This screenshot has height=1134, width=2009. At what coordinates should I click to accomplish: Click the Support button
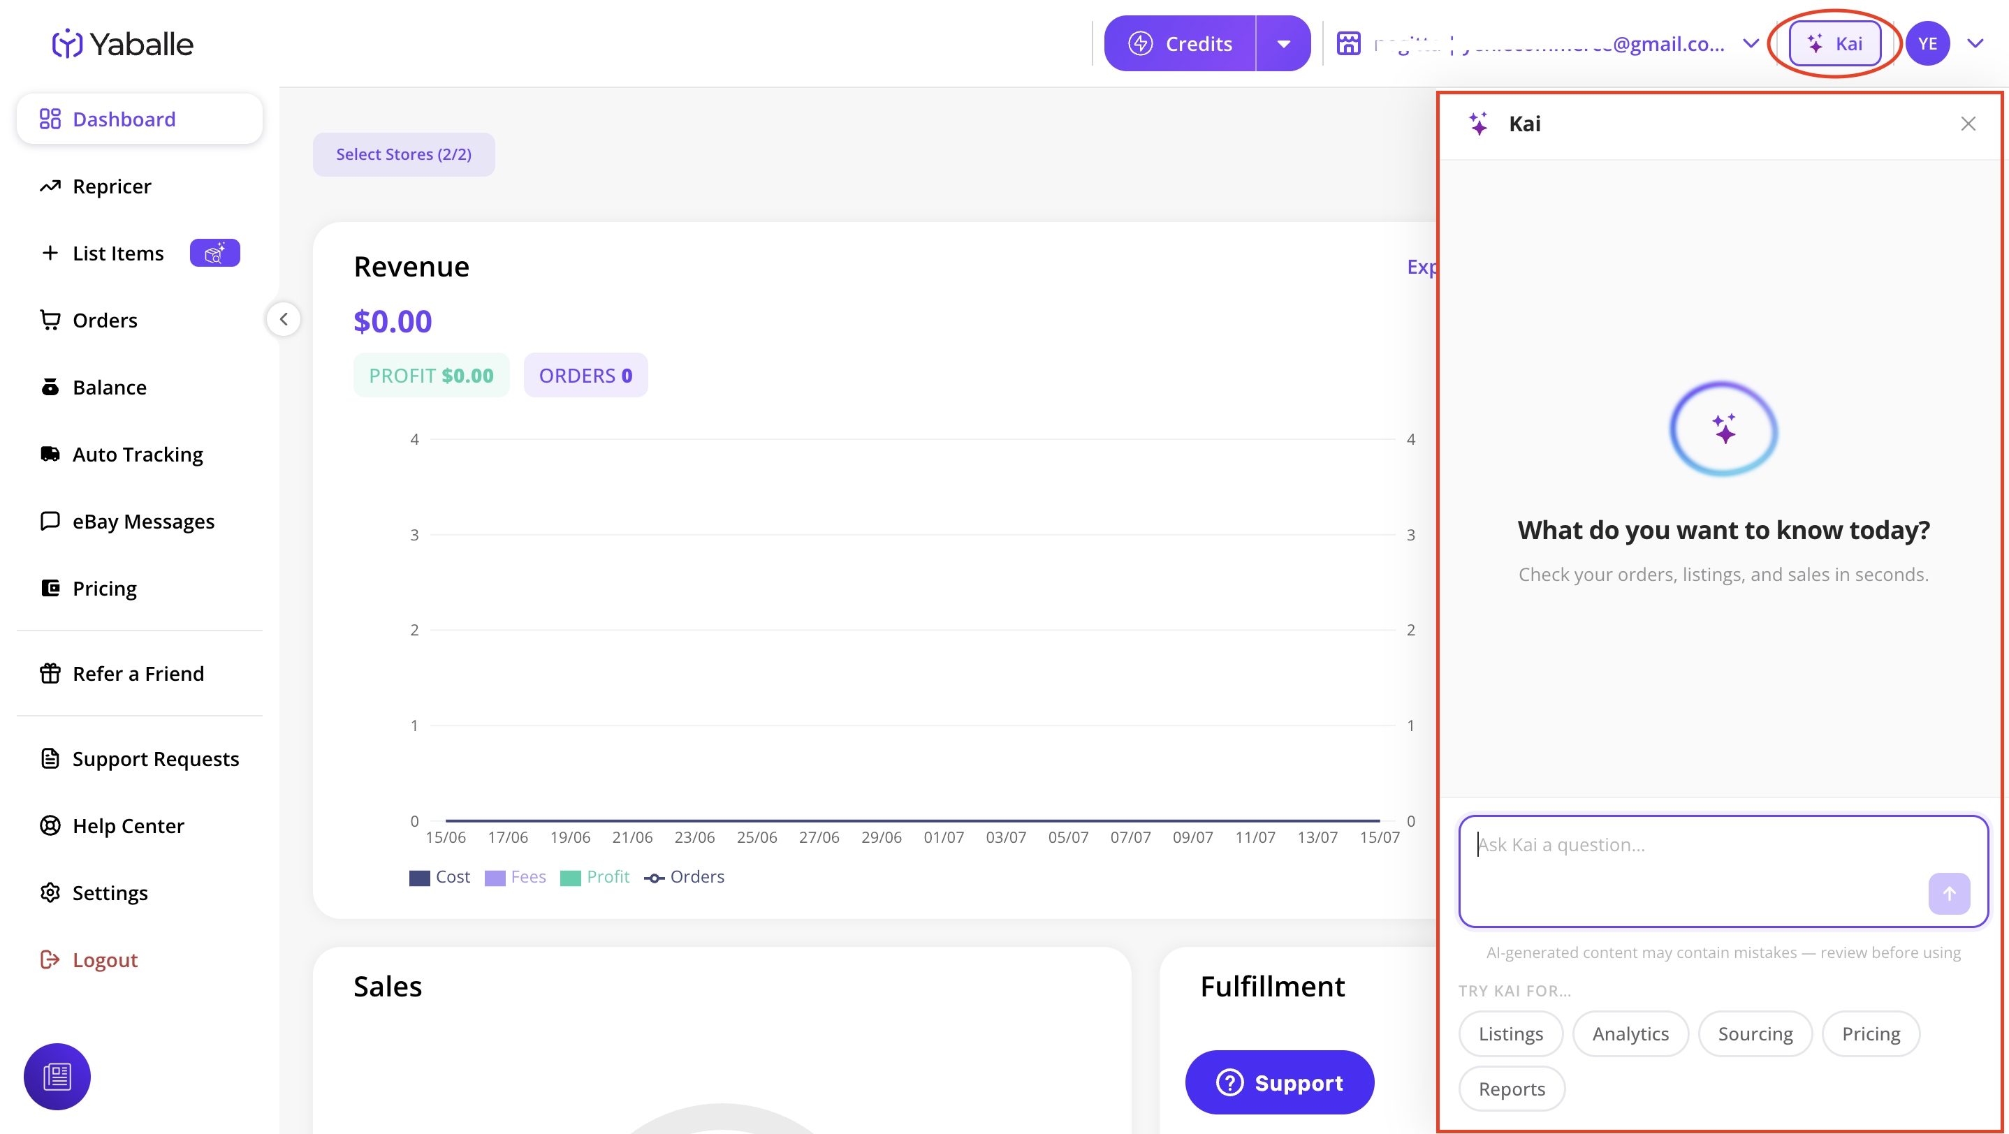(1279, 1082)
